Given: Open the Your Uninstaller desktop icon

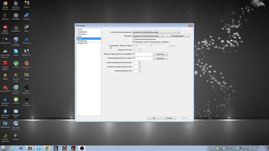Looking at the screenshot, I should coord(16,42).
